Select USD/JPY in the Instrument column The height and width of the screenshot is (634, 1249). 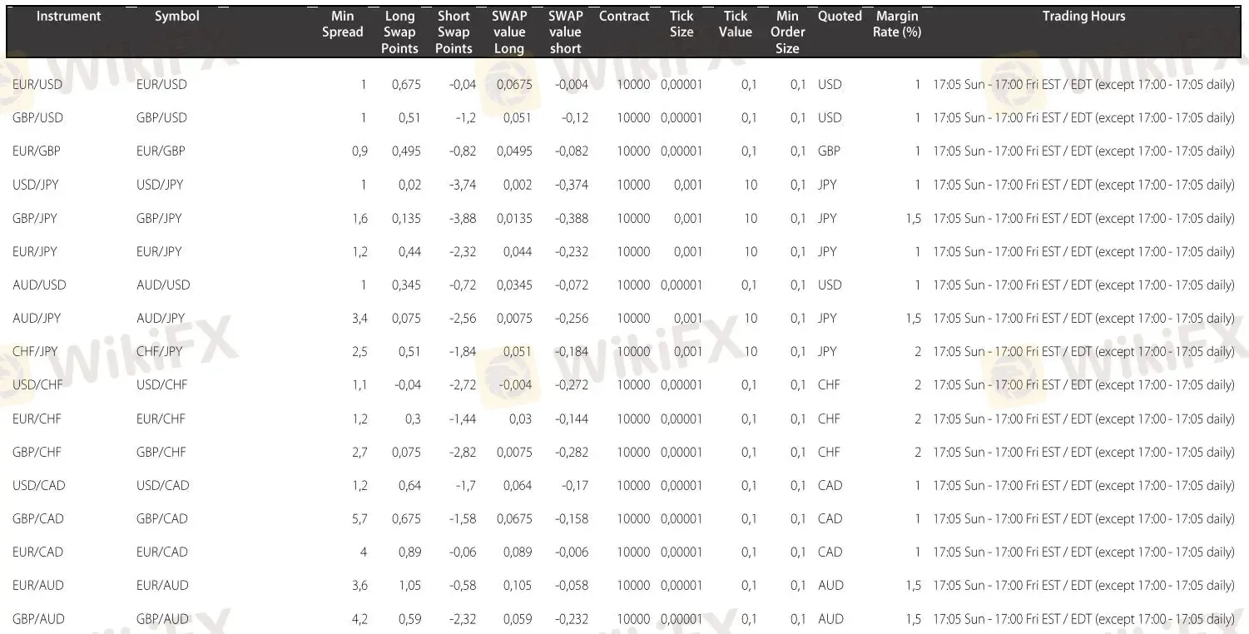36,185
